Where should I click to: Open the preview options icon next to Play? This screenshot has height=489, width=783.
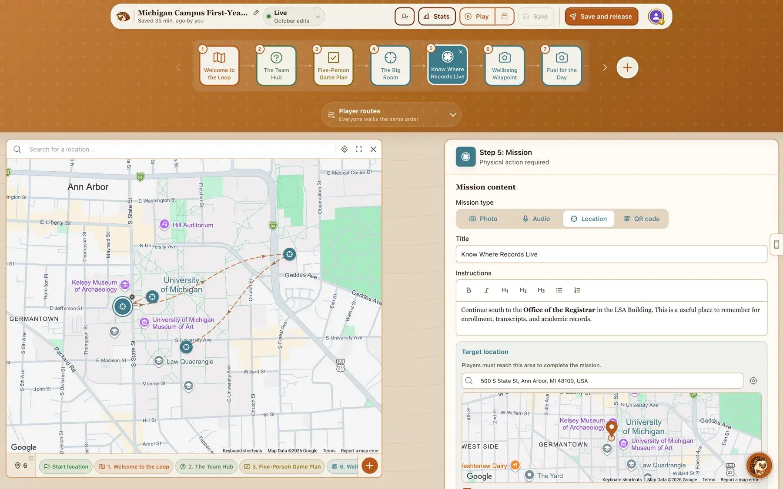(x=505, y=17)
